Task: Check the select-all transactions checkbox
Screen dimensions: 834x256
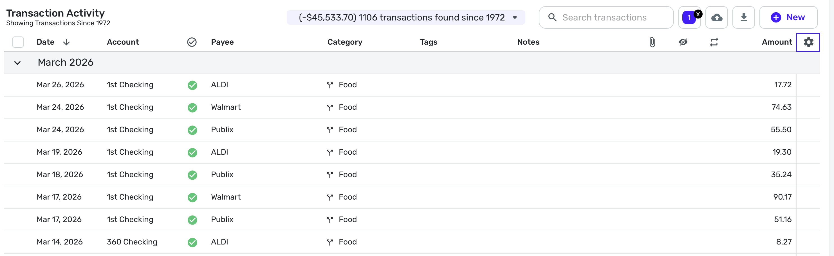Action: [18, 42]
